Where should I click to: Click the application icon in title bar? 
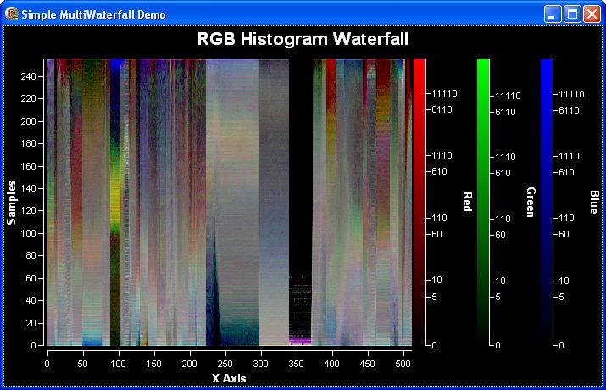pos(12,14)
